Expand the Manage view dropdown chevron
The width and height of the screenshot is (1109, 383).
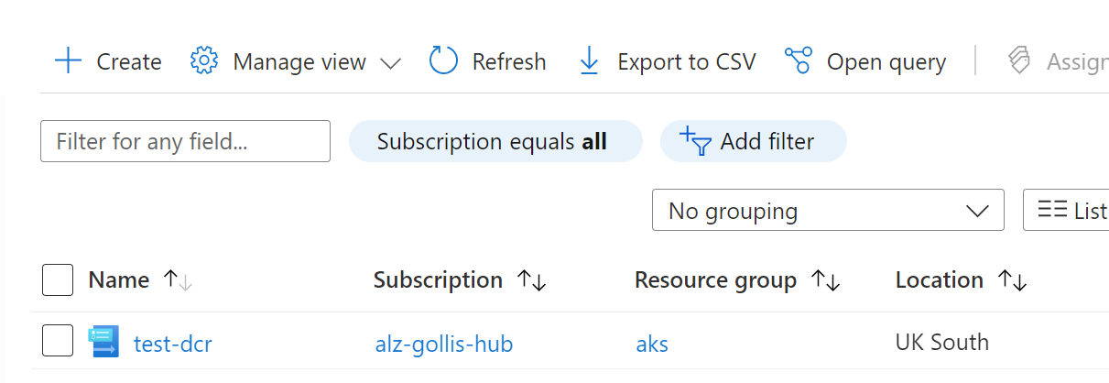pyautogui.click(x=390, y=63)
